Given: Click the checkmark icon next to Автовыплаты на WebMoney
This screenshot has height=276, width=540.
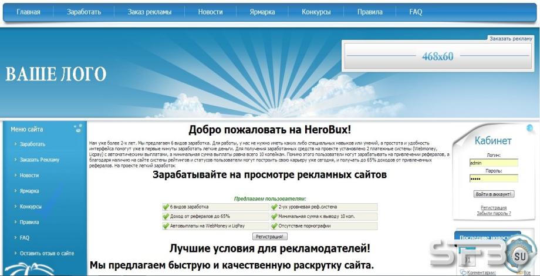Looking at the screenshot, I should click(x=166, y=227).
